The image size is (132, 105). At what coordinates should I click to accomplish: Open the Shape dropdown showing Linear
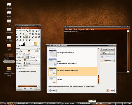(x=32, y=63)
